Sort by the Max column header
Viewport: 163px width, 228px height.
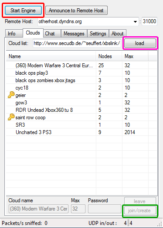point(135,56)
